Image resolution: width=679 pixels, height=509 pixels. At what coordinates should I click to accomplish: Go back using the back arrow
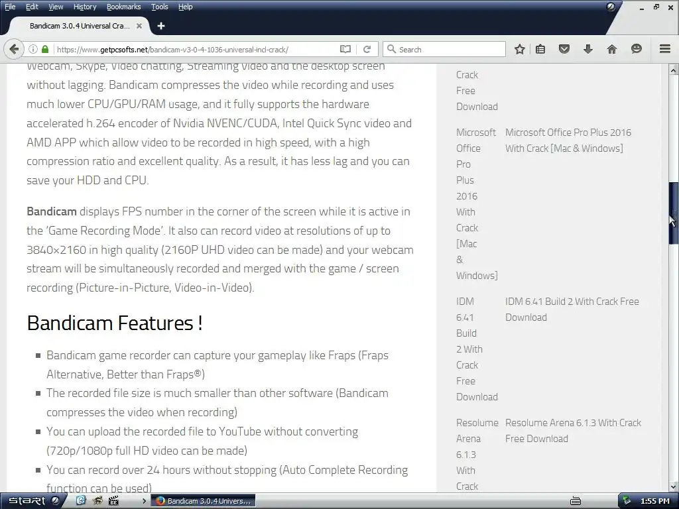pyautogui.click(x=14, y=49)
